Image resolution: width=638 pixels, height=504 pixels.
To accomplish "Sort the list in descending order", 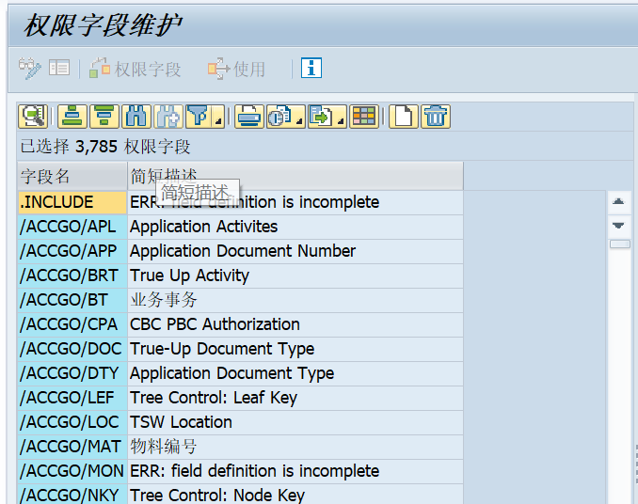I will 104,117.
